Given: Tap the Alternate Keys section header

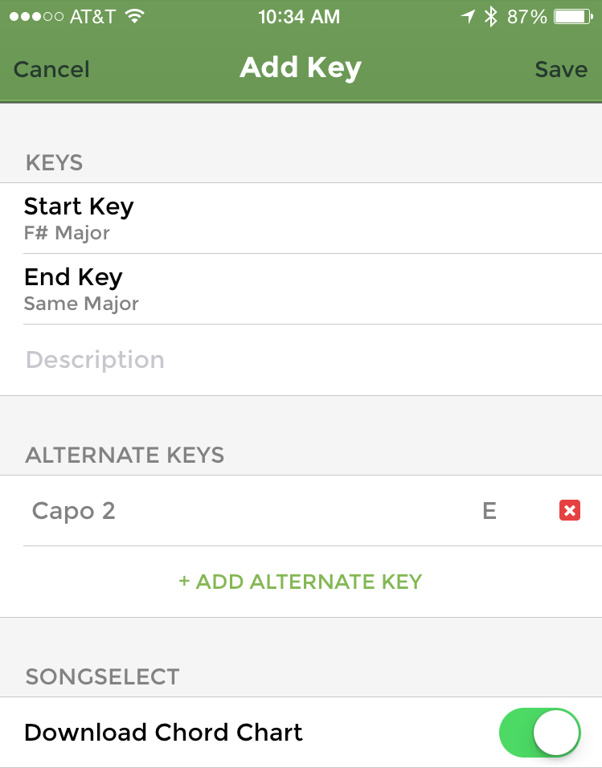Looking at the screenshot, I should click(125, 455).
